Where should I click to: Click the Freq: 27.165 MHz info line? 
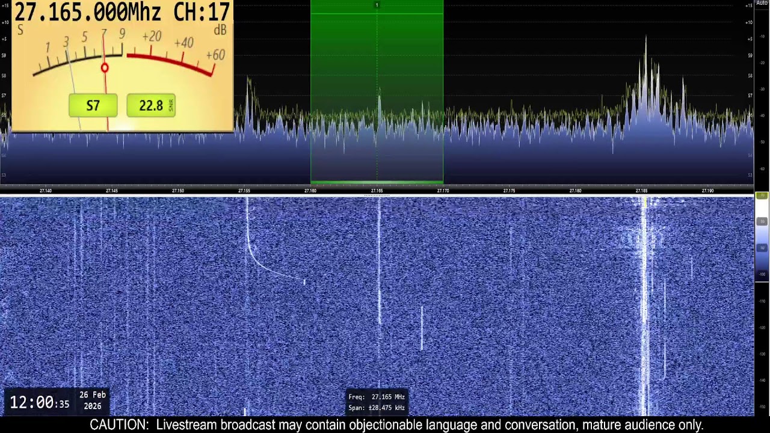(377, 397)
